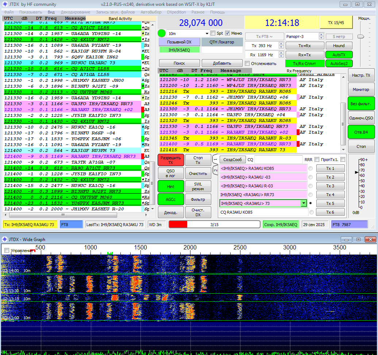Click the СоздСооб button

click(x=232, y=160)
